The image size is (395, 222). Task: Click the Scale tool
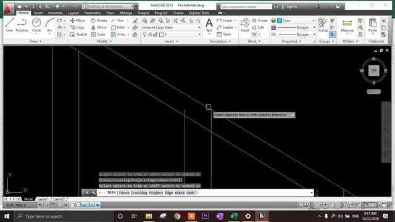click(x=98, y=35)
